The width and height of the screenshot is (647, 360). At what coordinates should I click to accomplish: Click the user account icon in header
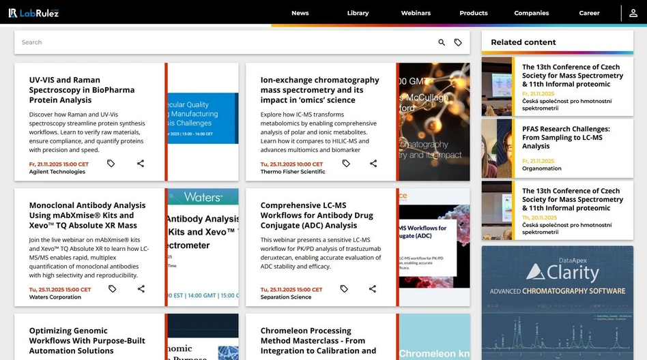point(633,13)
